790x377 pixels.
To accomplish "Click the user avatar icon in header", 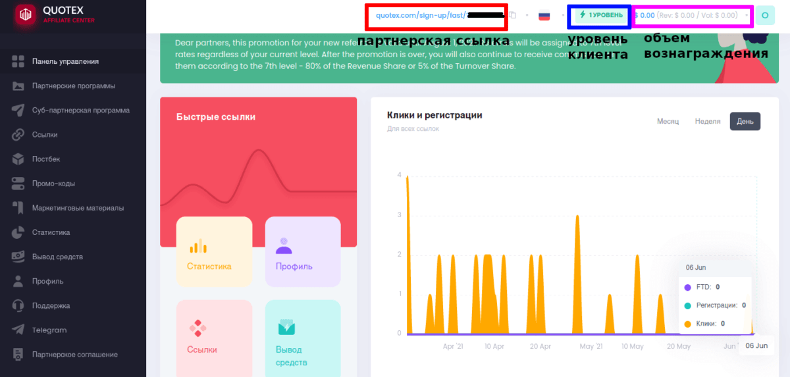I will [764, 15].
